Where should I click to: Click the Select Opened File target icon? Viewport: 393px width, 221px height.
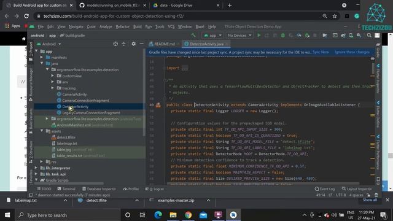click(x=115, y=44)
